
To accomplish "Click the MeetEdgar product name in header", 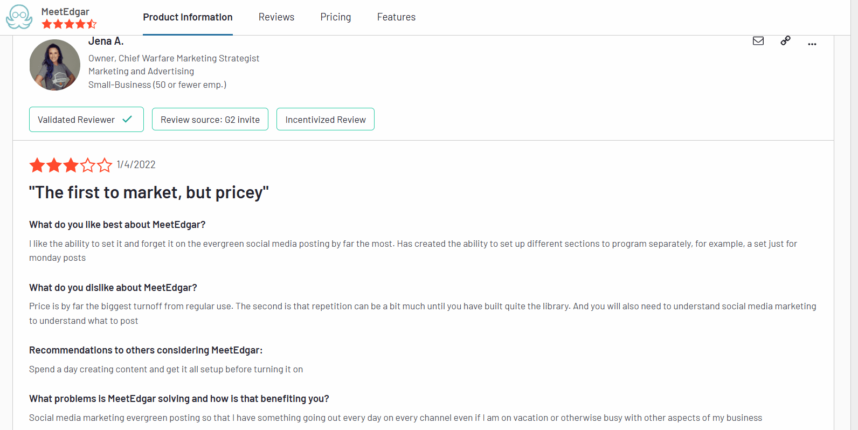I will click(x=65, y=12).
